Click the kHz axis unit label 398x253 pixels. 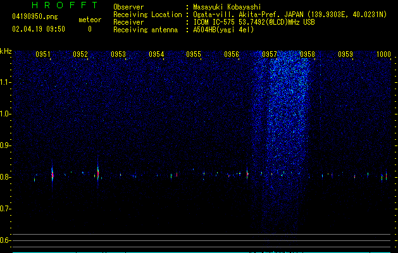(6, 51)
